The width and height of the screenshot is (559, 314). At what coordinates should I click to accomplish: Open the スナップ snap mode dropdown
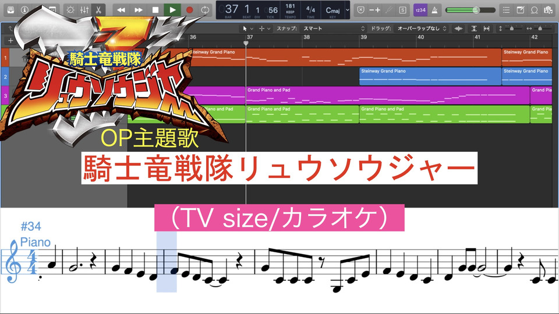333,28
